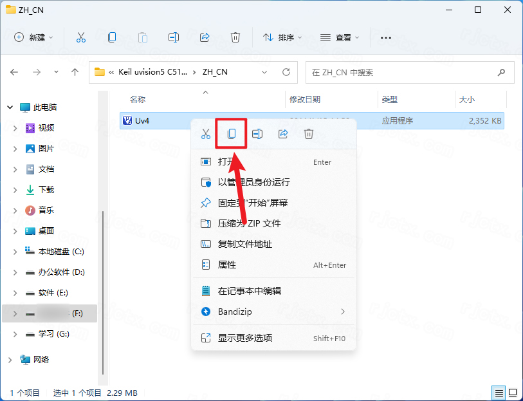Image resolution: width=523 pixels, height=401 pixels.
Task: Choose 打开 from context menu
Action: (x=273, y=162)
